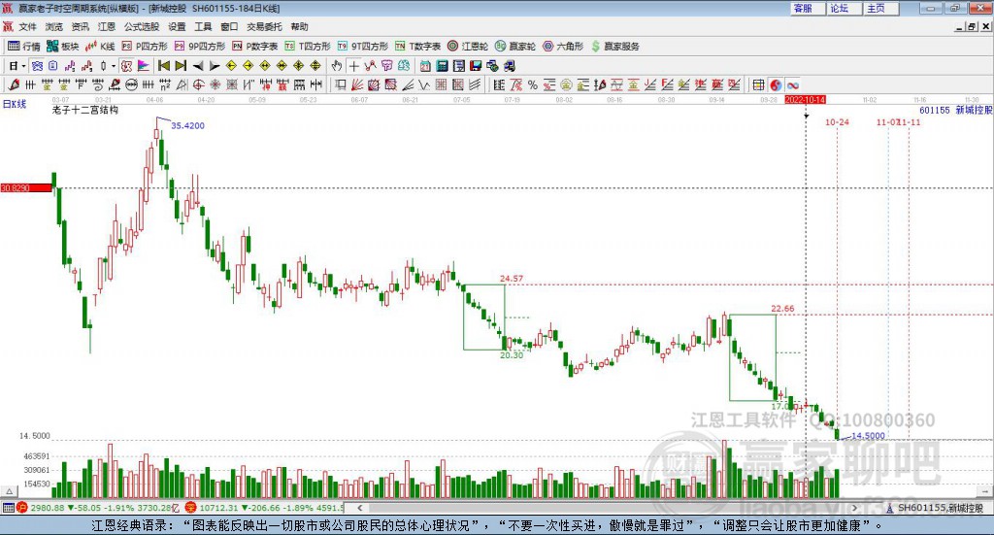This screenshot has width=994, height=535.
Task: Open the T四方形 tool
Action: (x=308, y=47)
